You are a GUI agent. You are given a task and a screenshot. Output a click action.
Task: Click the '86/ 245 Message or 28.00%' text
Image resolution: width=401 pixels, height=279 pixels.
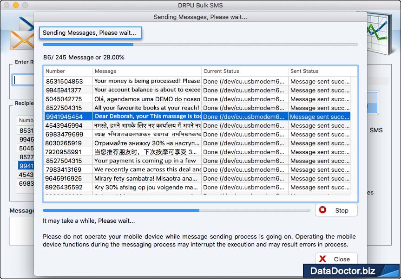(x=84, y=57)
